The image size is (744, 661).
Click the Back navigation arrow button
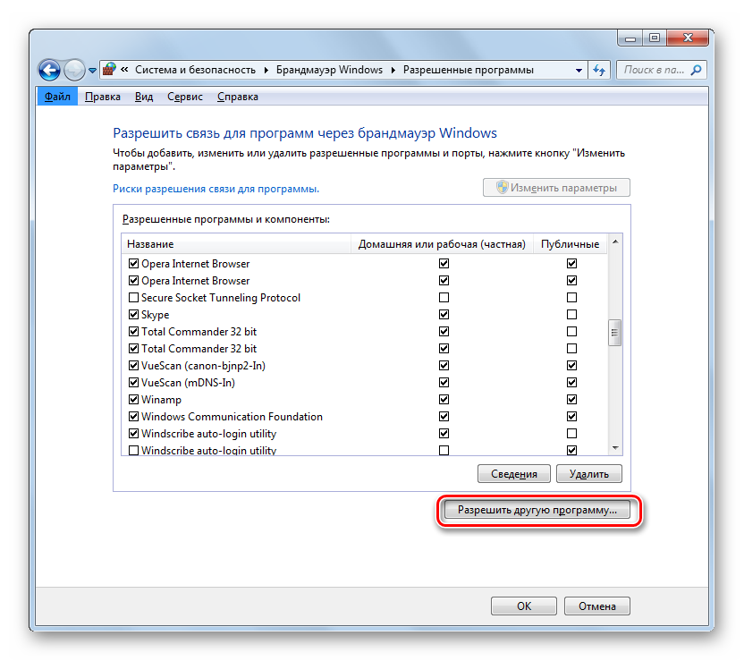(x=50, y=70)
